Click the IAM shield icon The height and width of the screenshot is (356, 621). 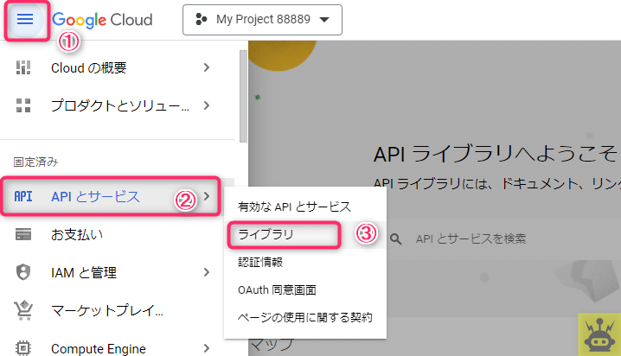pyautogui.click(x=23, y=272)
